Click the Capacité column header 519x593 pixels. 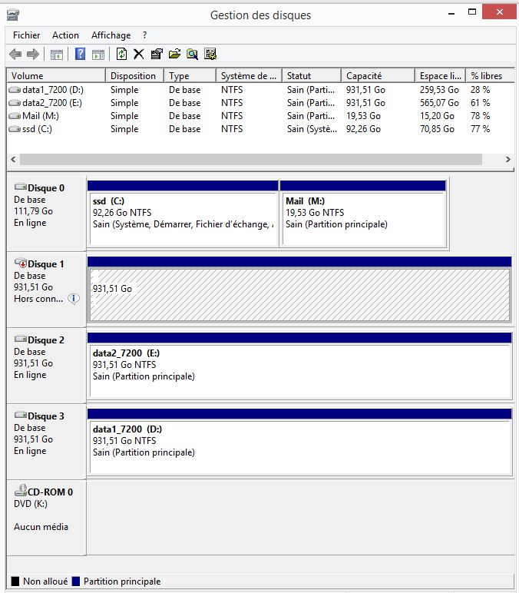(x=376, y=76)
